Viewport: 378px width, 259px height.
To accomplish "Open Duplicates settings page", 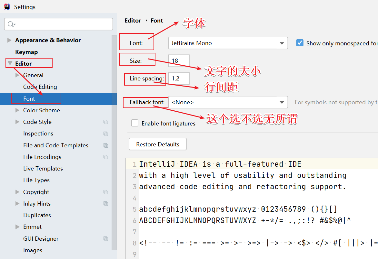I will pyautogui.click(x=37, y=215).
